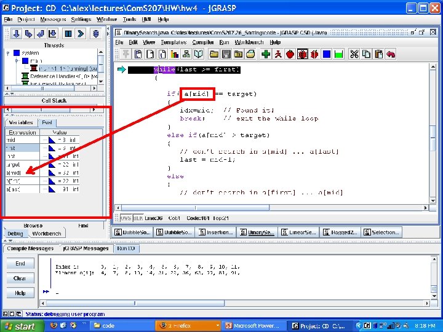This screenshot has width=443, height=332.
Task: Click the Debug Applet icon beside the ladybug
Action: pyautogui.click(x=314, y=54)
